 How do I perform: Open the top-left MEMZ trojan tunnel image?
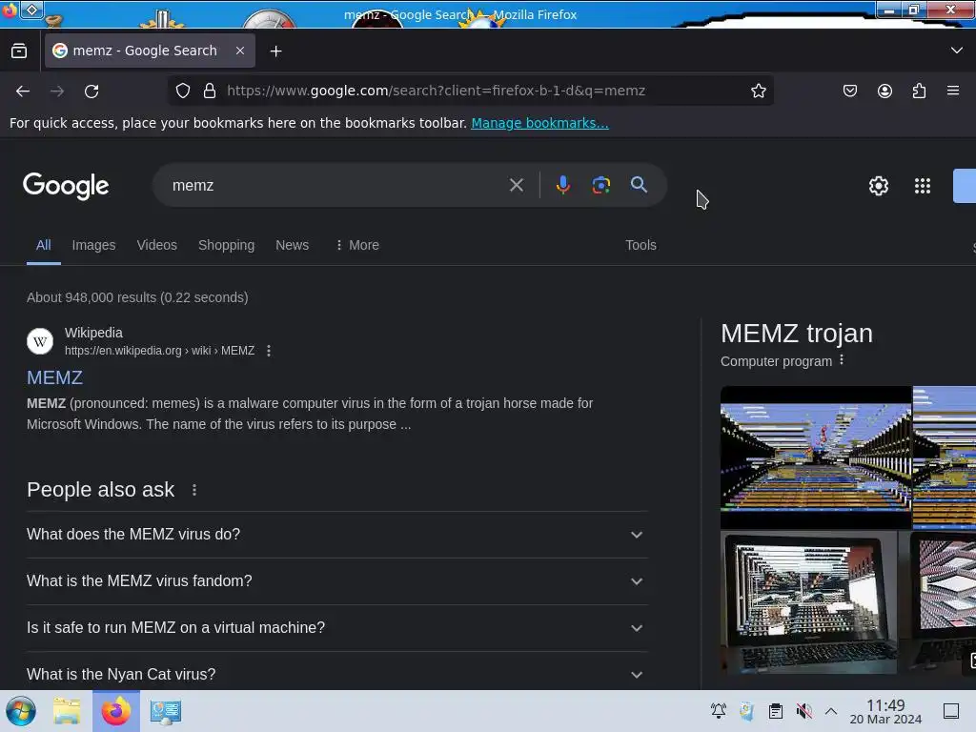tap(816, 457)
